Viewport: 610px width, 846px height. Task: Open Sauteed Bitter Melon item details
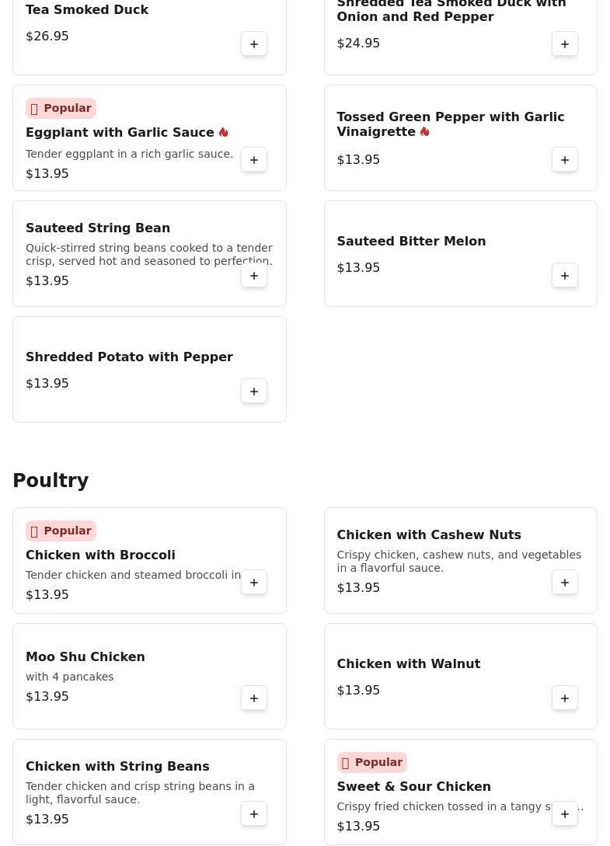point(411,241)
